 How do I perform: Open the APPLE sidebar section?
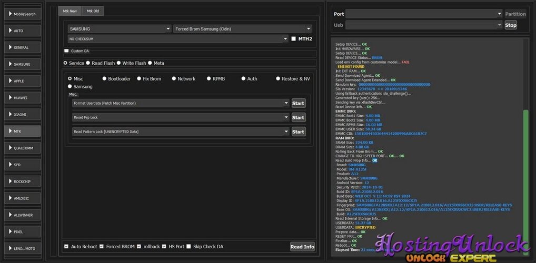23,81
